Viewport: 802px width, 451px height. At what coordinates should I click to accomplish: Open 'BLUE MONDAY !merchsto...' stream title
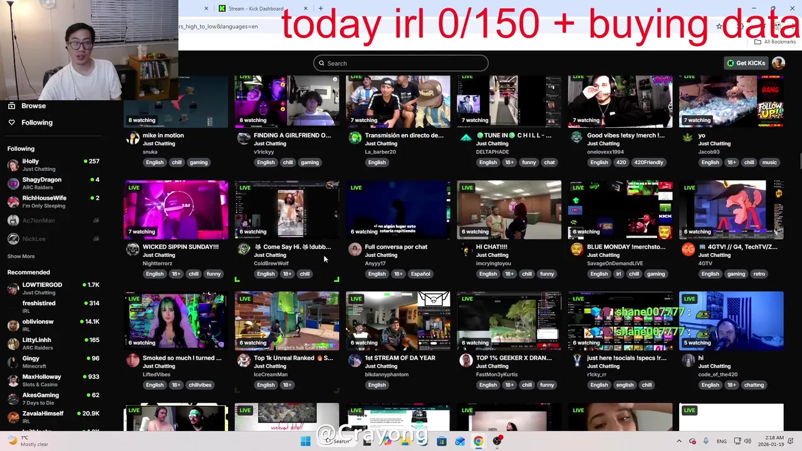[x=626, y=247]
